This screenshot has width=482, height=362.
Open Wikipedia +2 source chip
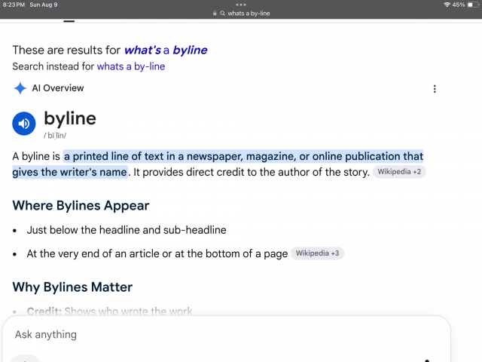point(399,172)
